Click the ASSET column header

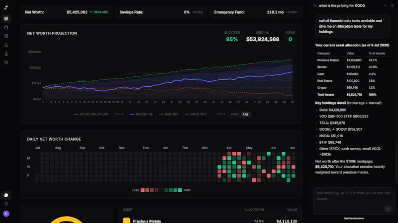point(128,210)
